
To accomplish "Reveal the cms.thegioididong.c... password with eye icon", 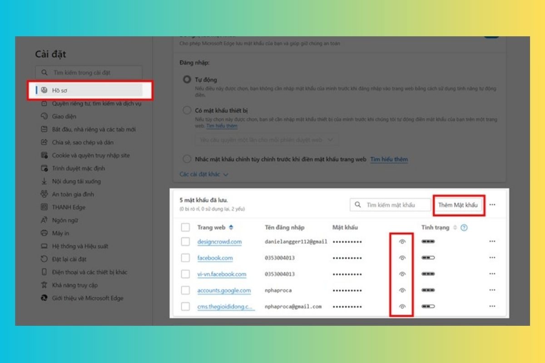I will tap(402, 306).
